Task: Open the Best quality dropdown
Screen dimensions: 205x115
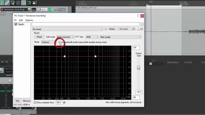Action: 120,37
